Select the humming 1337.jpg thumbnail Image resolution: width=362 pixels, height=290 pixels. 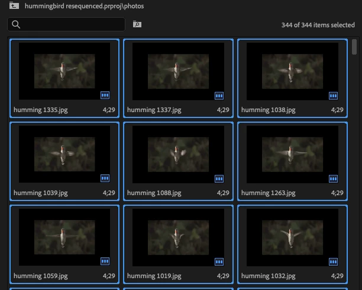(x=178, y=71)
